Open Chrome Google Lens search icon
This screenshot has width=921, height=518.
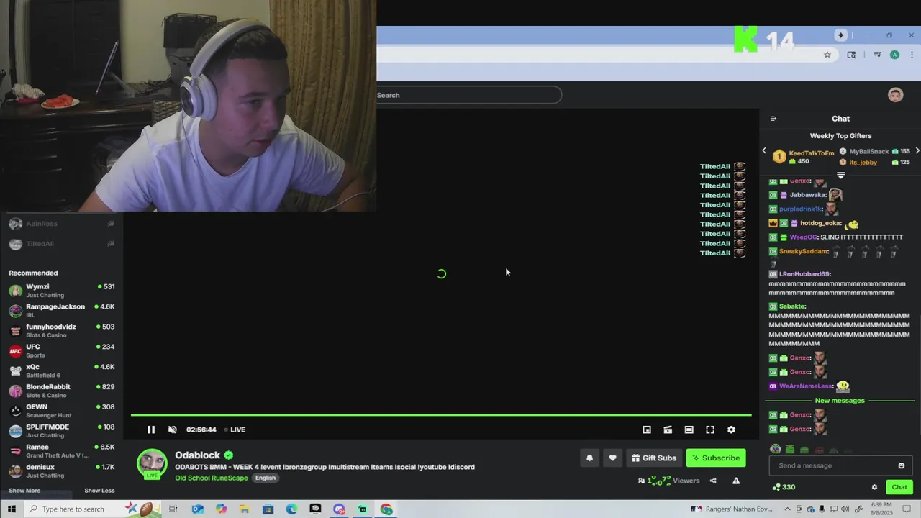coord(851,55)
